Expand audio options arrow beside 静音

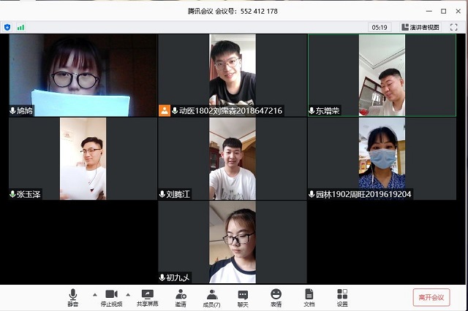point(95,295)
